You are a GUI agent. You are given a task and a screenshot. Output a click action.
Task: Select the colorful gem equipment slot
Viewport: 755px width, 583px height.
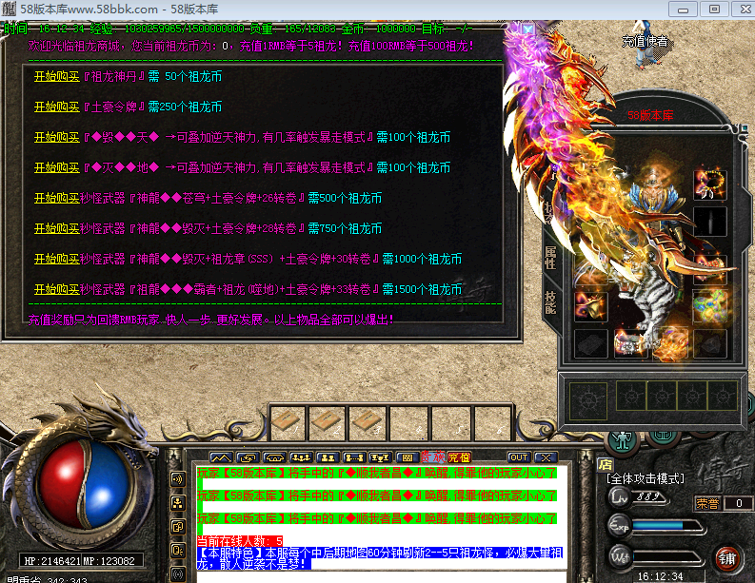[x=709, y=306]
